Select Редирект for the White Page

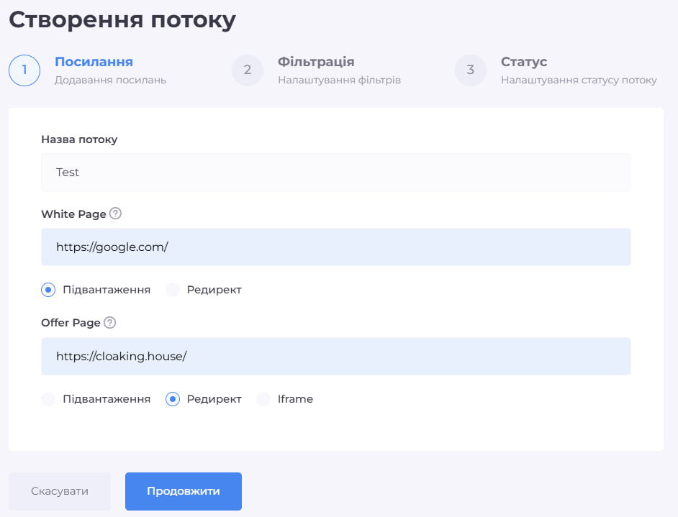tap(173, 289)
